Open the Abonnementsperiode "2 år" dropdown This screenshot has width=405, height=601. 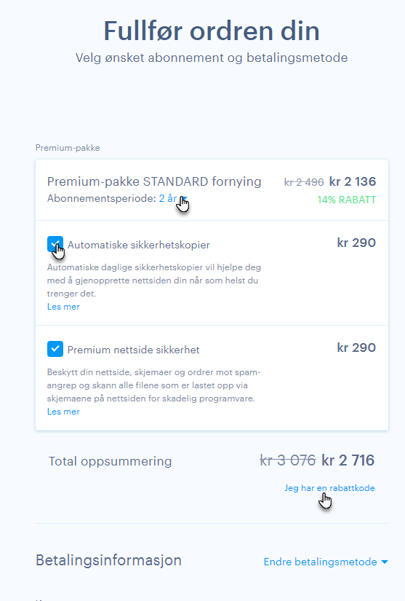point(173,199)
